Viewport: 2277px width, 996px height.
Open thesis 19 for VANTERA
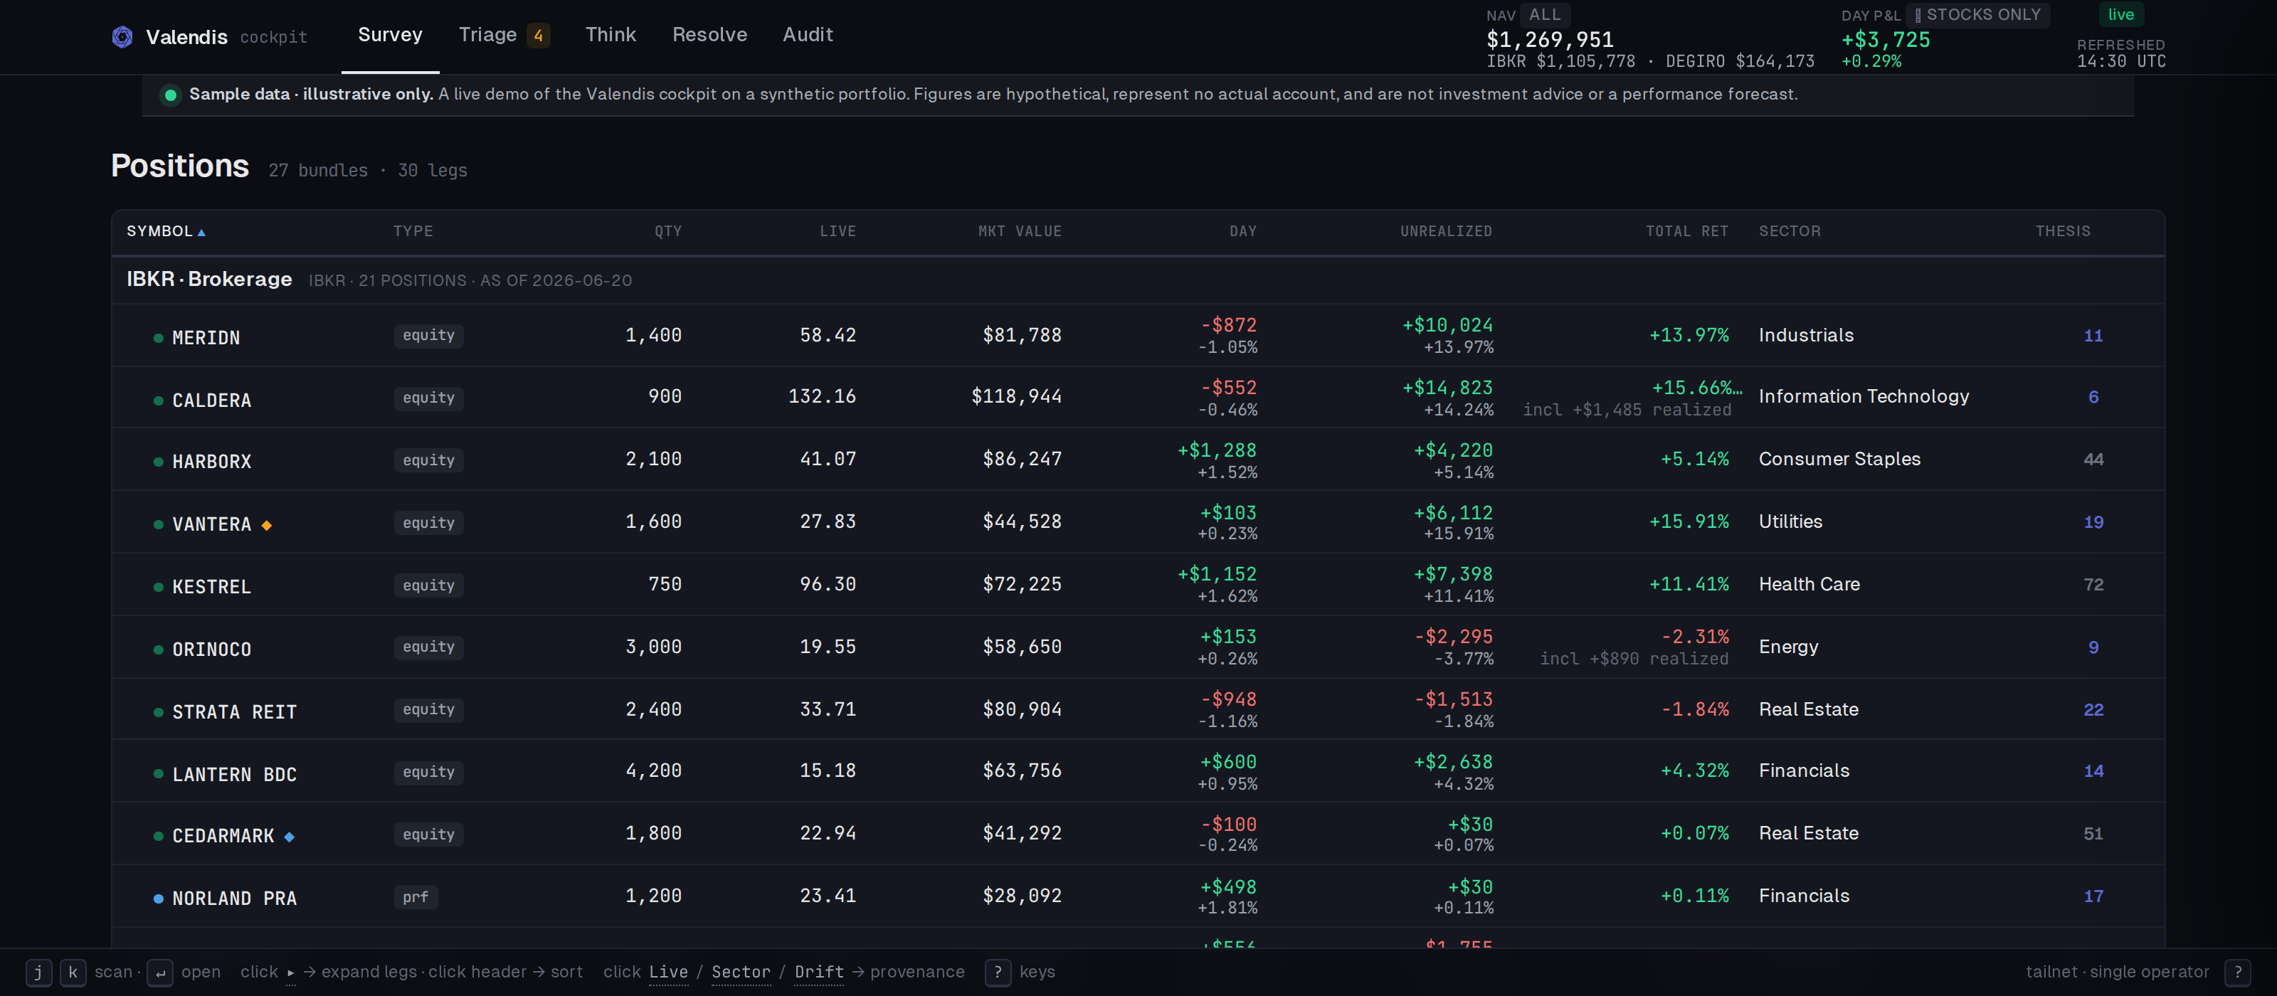[x=2092, y=522]
